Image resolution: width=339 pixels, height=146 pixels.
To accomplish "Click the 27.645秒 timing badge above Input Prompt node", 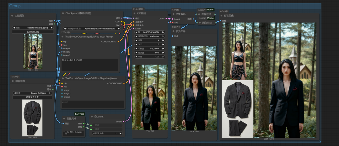I will pos(66,32).
